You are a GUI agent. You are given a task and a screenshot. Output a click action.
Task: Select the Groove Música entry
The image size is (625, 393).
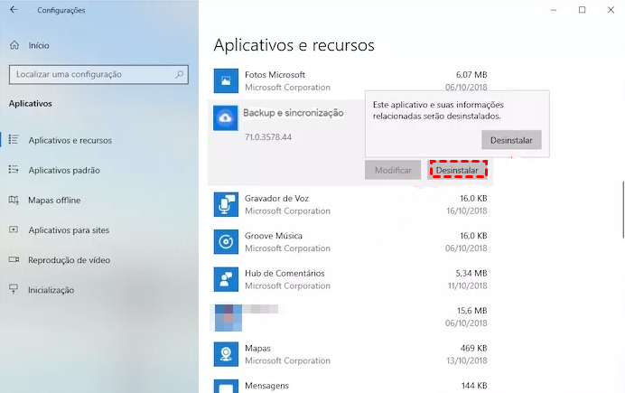pyautogui.click(x=274, y=236)
